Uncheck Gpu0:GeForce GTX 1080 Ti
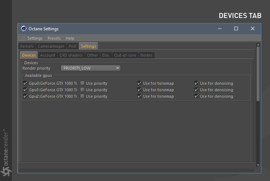 click(25, 83)
